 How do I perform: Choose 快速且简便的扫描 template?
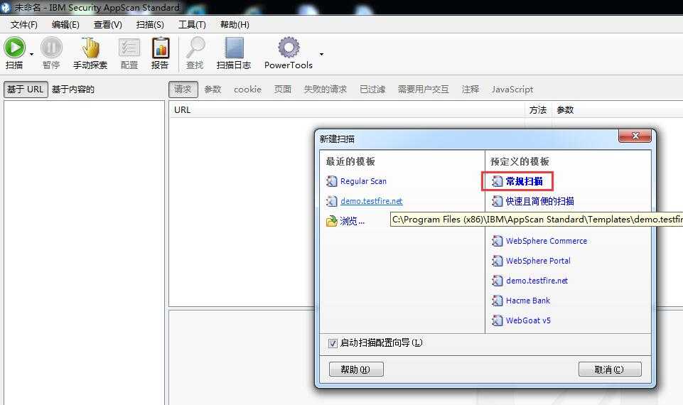(539, 201)
